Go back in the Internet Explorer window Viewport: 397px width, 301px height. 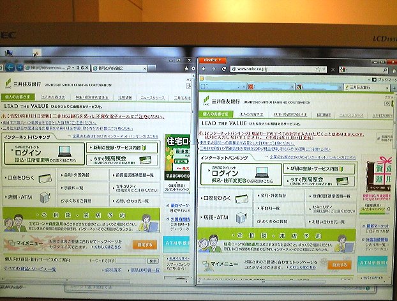click(x=10, y=68)
